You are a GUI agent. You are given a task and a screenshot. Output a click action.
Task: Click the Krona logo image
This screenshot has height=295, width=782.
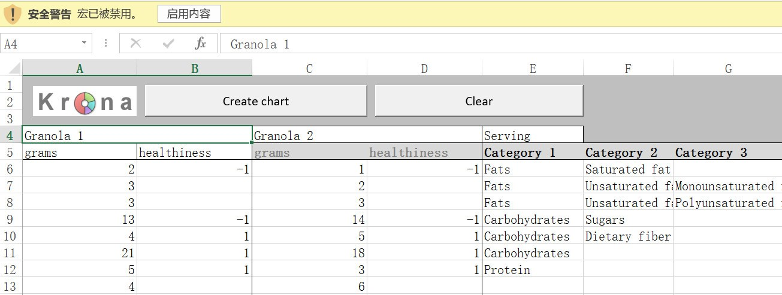84,101
